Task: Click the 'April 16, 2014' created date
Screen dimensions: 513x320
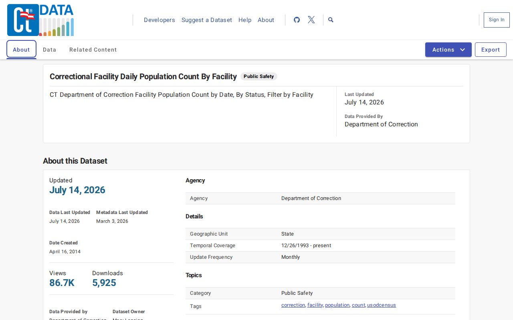Action: pyautogui.click(x=65, y=252)
